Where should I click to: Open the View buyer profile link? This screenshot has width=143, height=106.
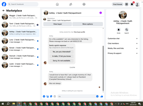point(80,32)
